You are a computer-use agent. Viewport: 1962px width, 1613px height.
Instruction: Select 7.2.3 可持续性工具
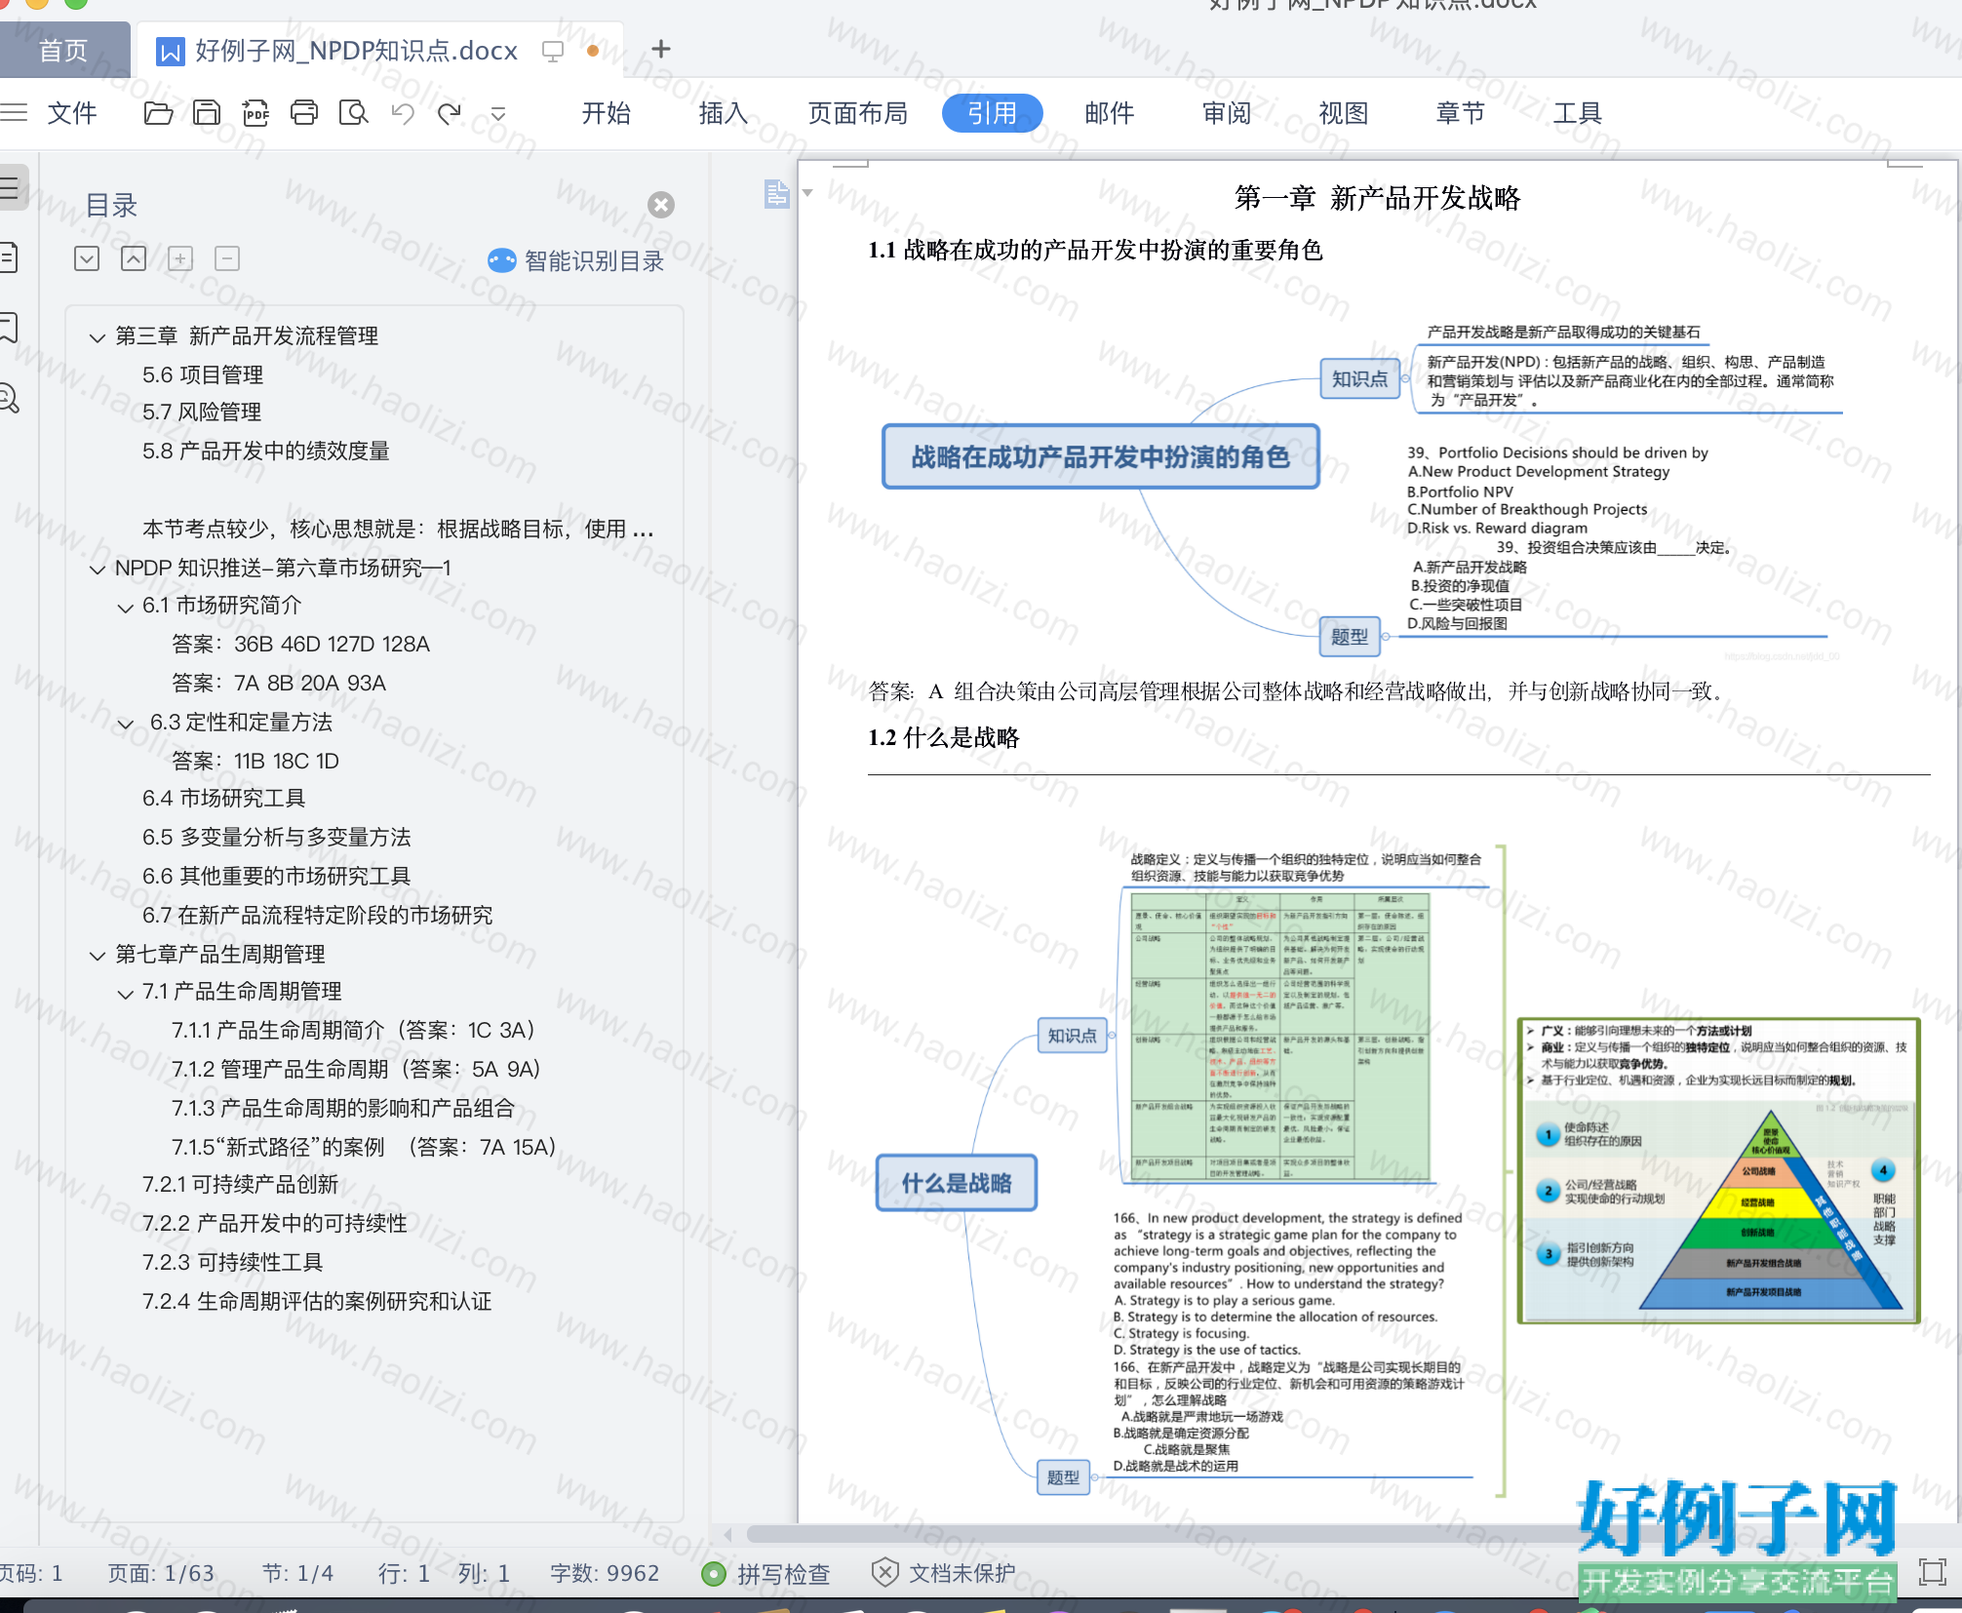click(232, 1262)
